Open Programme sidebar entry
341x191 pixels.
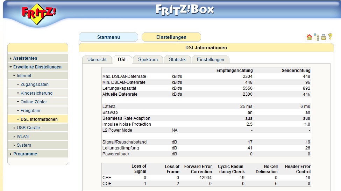[25, 154]
